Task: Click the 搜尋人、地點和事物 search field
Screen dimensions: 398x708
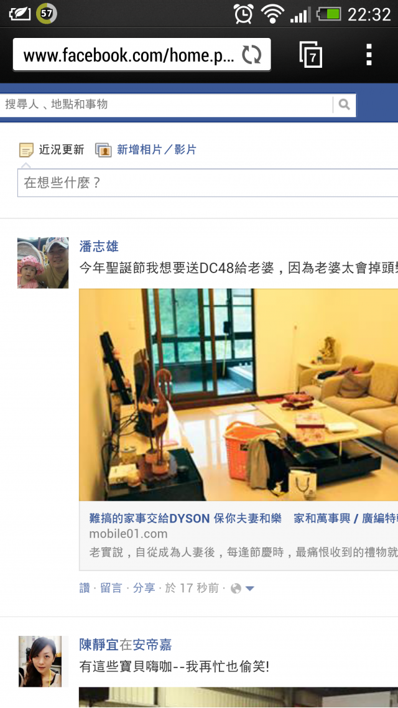Action: (x=166, y=105)
